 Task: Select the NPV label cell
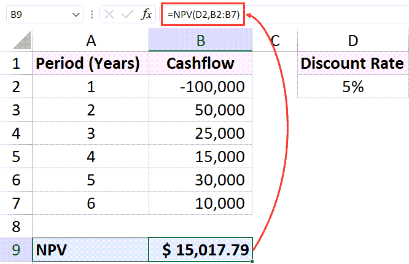click(x=91, y=250)
